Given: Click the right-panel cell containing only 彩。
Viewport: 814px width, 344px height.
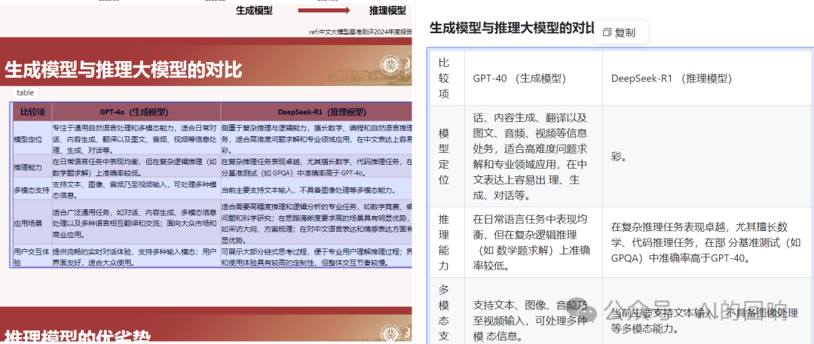Looking at the screenshot, I should pyautogui.click(x=708, y=156).
